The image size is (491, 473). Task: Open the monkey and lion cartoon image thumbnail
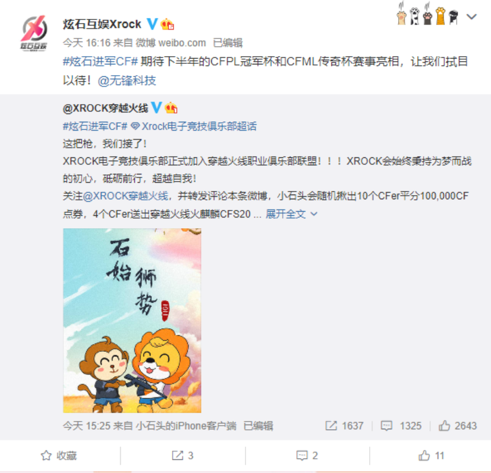[x=132, y=320]
